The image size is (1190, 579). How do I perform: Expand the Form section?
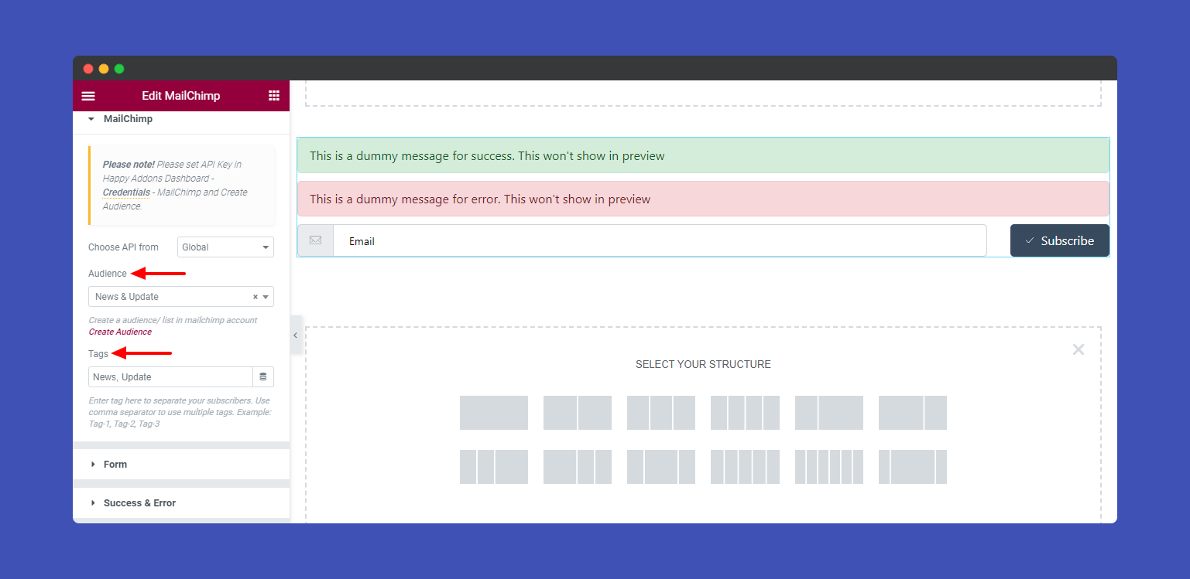pos(181,465)
